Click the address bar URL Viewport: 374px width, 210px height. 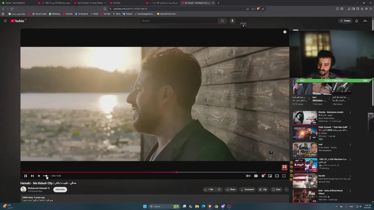pyautogui.click(x=130, y=9)
